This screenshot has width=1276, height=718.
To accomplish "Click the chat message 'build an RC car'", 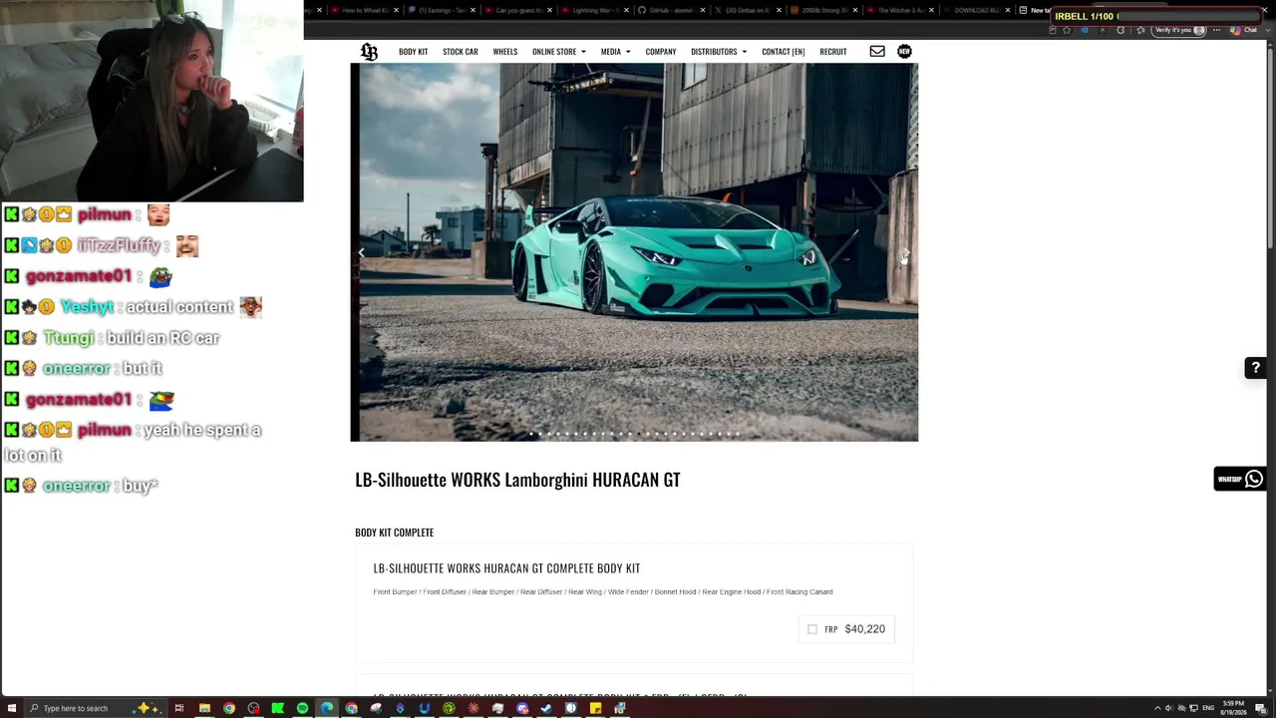I will pyautogui.click(x=162, y=338).
